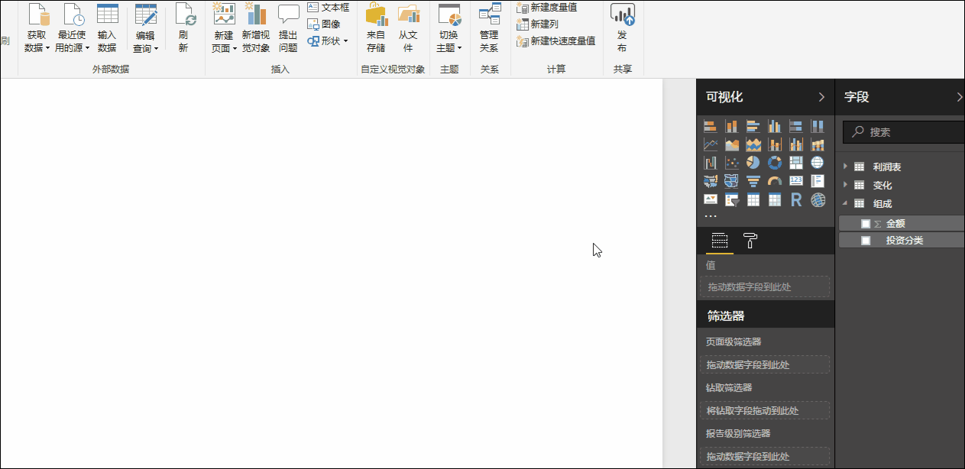Check the 金额 field checkbox

866,224
